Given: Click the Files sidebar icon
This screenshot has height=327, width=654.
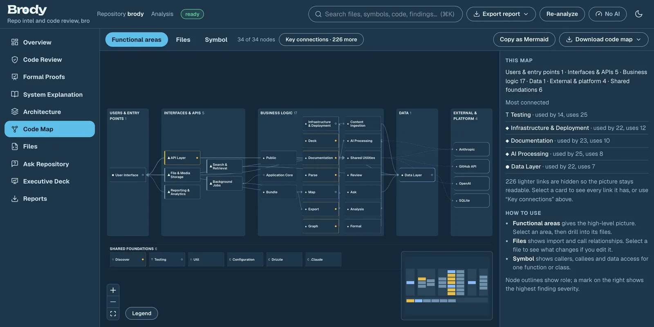Looking at the screenshot, I should [x=15, y=146].
